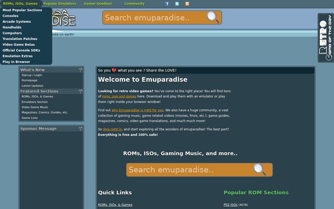Choose Play in Browser entry

point(16,62)
